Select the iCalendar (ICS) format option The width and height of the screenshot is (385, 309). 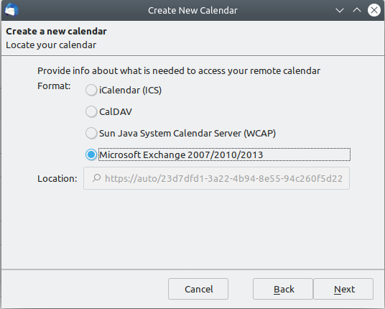click(x=91, y=90)
